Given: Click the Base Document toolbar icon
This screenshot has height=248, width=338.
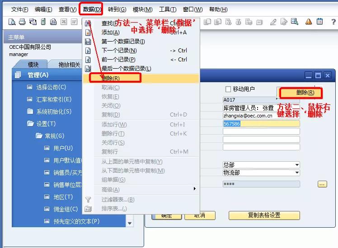Looking at the screenshot, I should tap(207, 22).
